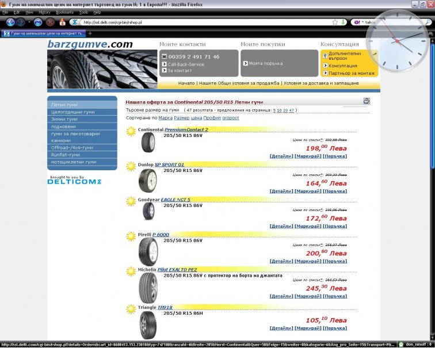Click the address bar URL field
This screenshot has width=435, height=348.
coord(201,22)
